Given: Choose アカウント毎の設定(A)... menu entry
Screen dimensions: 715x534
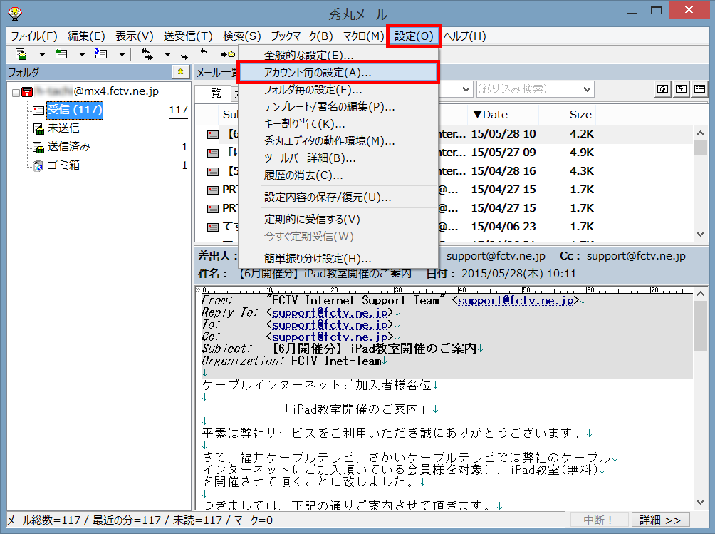Looking at the screenshot, I should coord(338,73).
